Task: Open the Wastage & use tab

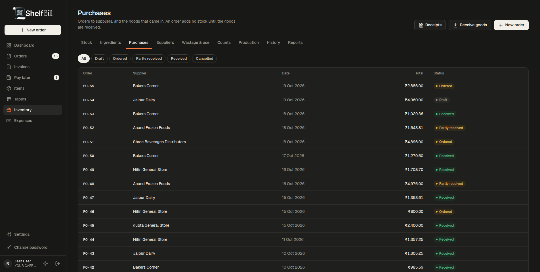Action: tap(196, 42)
